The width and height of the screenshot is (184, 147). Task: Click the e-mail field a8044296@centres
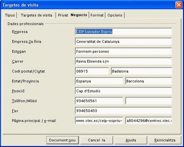coord(149,121)
